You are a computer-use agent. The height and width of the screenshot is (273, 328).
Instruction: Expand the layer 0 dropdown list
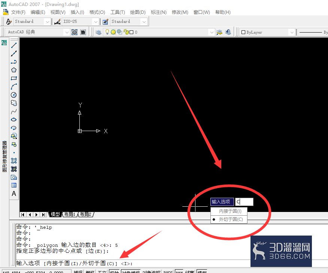[212, 32]
